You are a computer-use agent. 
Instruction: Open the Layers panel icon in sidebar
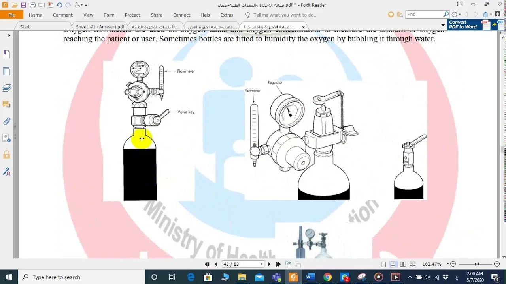click(x=7, y=88)
